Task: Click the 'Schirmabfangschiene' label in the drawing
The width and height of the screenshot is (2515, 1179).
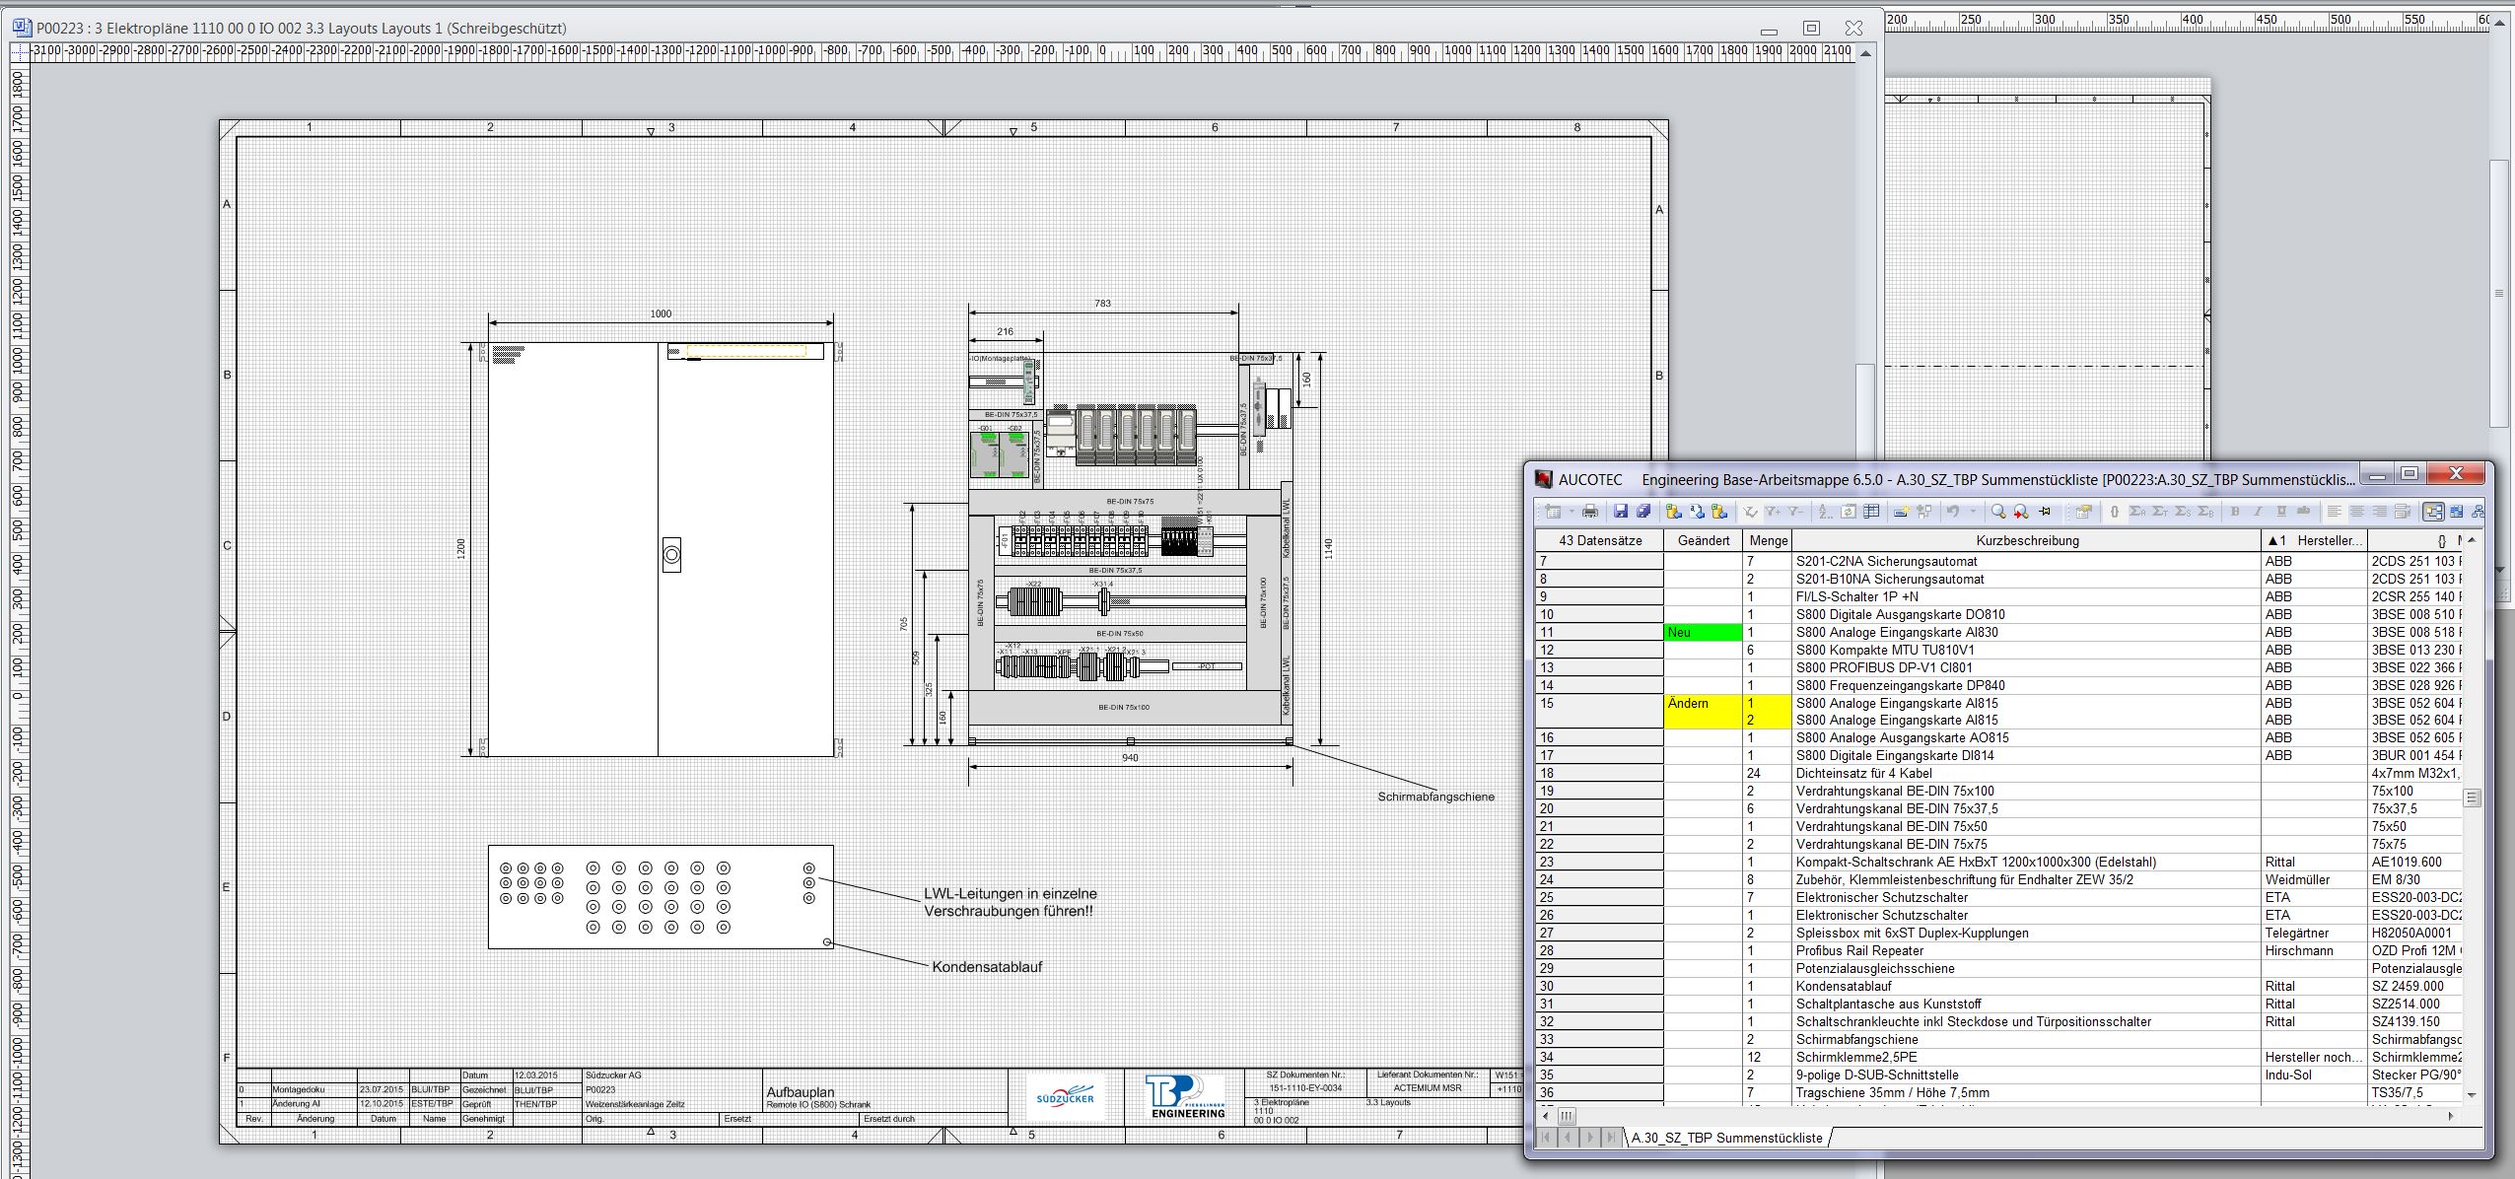Action: [x=1435, y=797]
